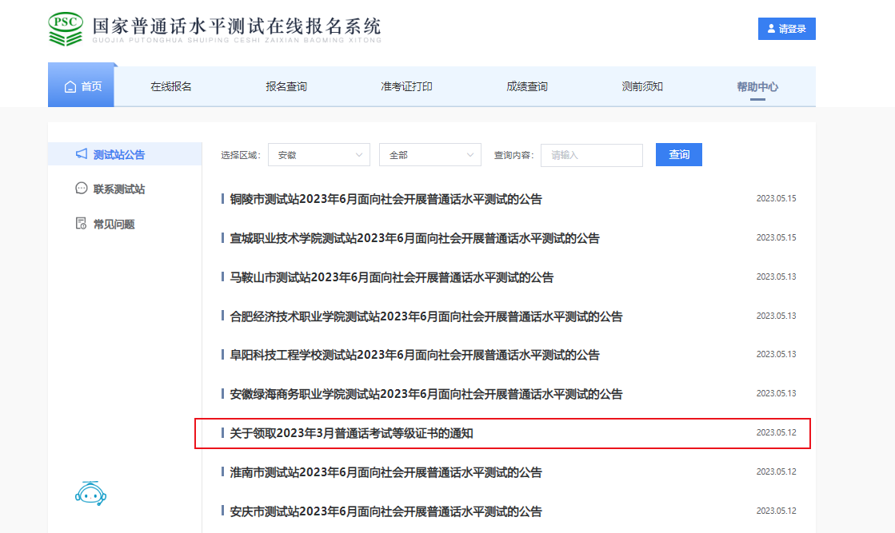Image resolution: width=895 pixels, height=533 pixels.
Task: Click the home icon in 首页 tab
Action: point(70,86)
